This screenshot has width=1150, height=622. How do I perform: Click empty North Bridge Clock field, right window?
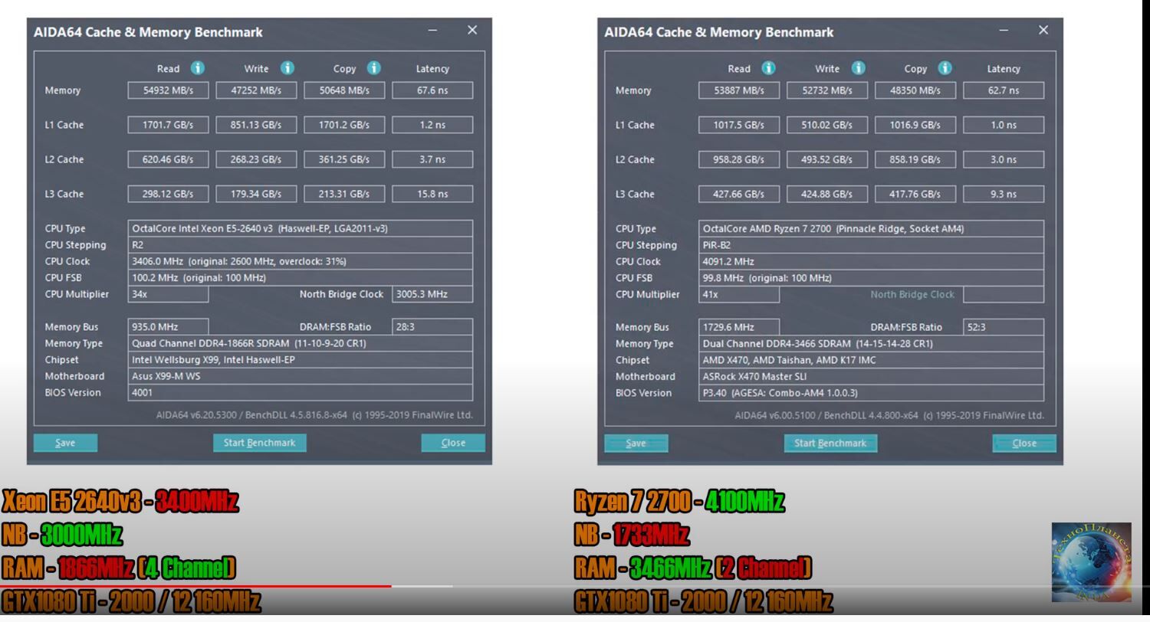1004,294
